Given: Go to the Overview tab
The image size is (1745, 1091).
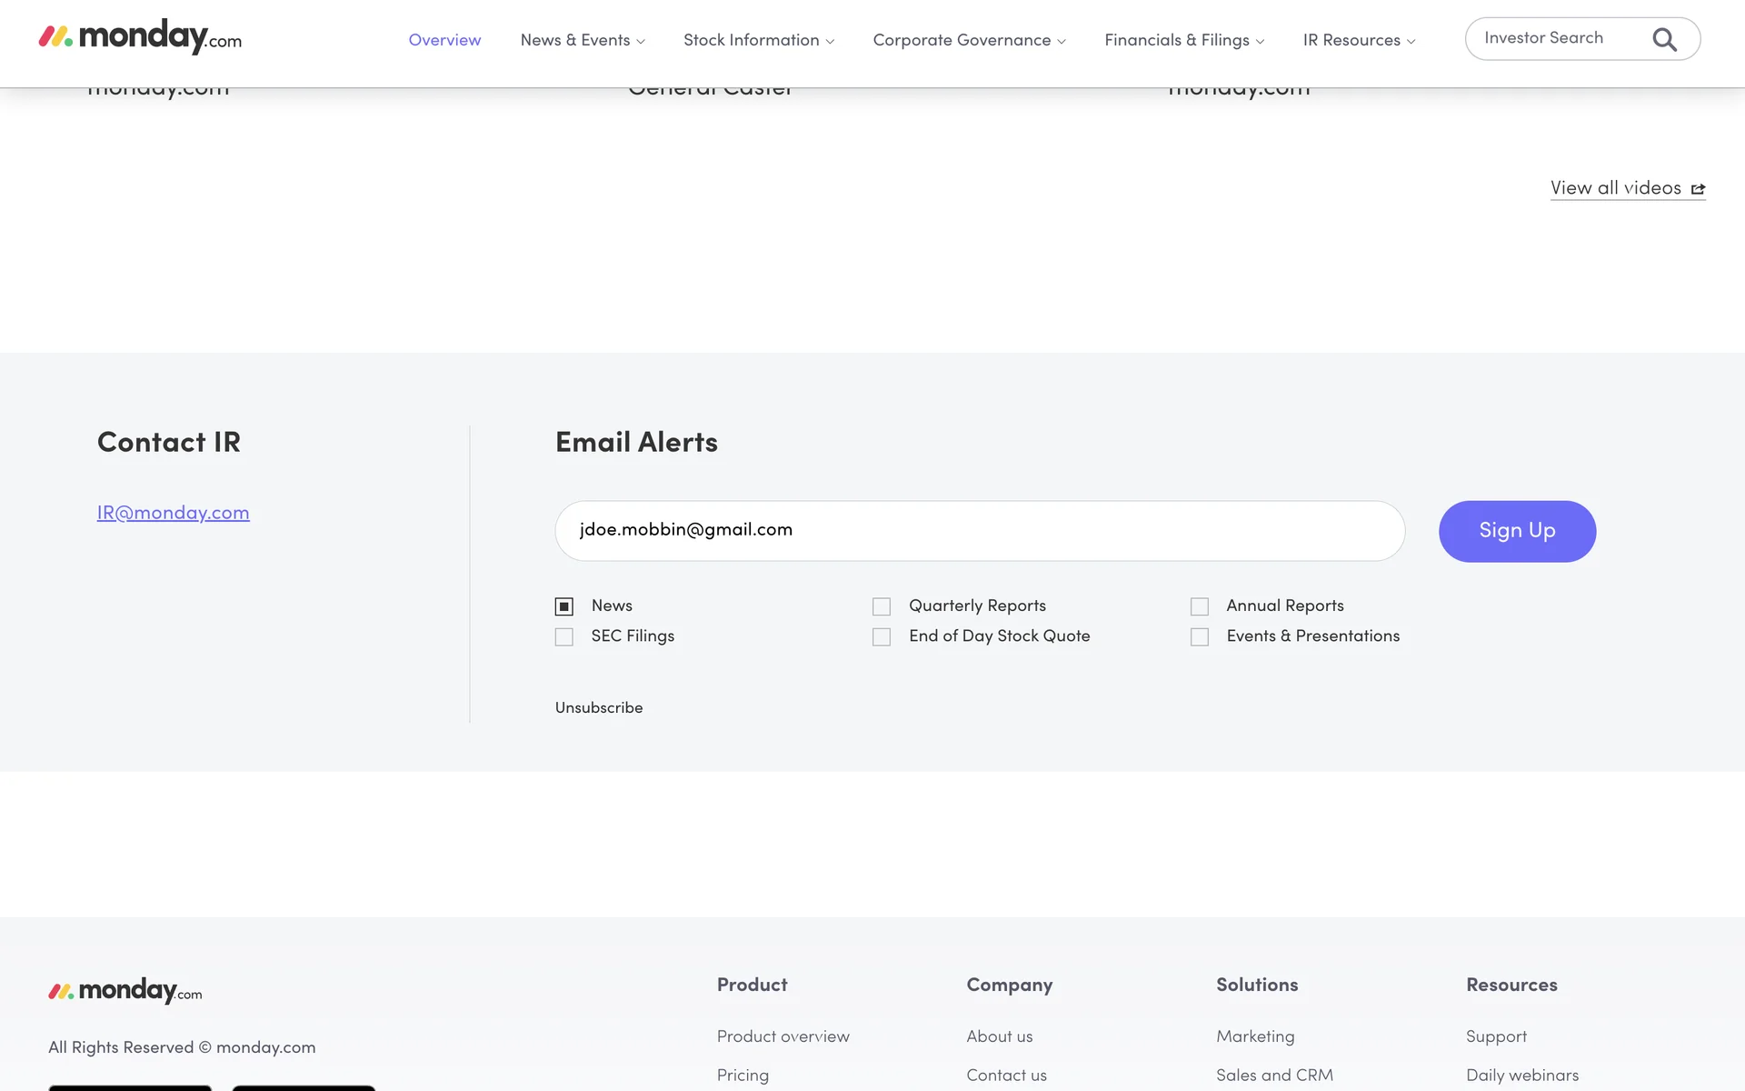Looking at the screenshot, I should [x=444, y=40].
